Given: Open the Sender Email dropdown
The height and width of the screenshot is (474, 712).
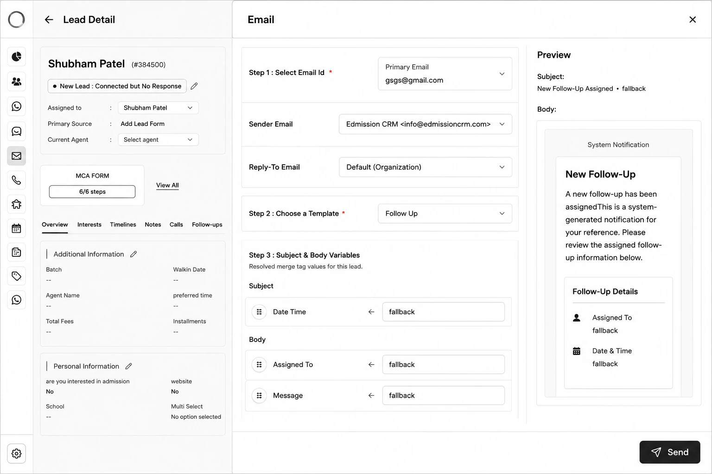Looking at the screenshot, I should [x=426, y=124].
